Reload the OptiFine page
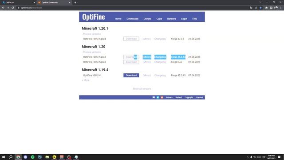The image size is (284, 160). click(13, 8)
